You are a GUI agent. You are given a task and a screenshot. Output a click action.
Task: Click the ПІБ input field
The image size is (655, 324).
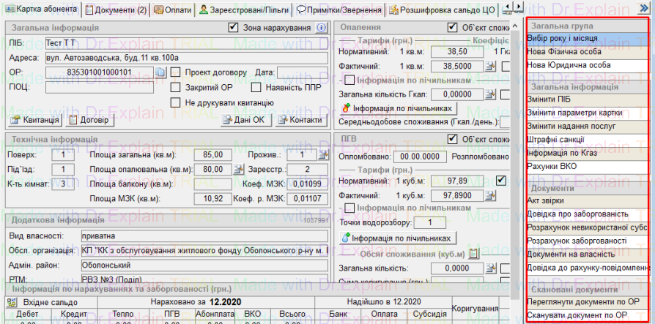pos(186,43)
